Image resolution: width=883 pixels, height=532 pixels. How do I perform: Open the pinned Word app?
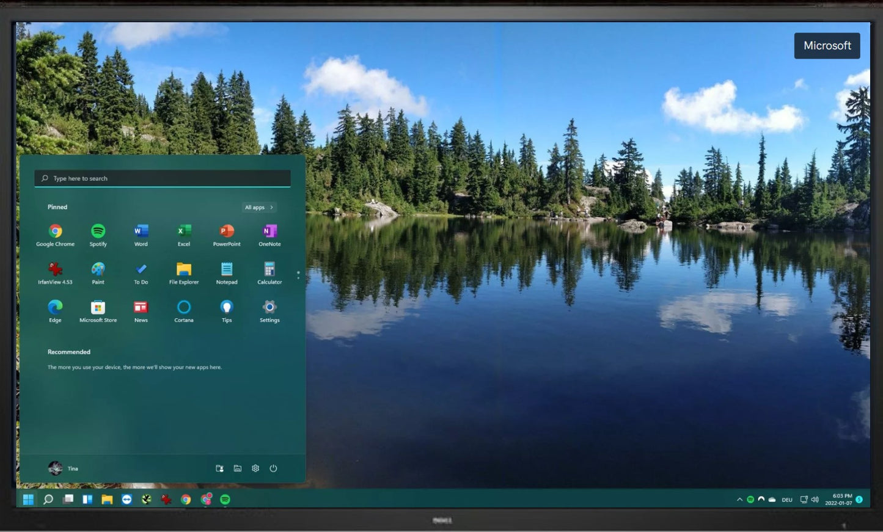141,231
